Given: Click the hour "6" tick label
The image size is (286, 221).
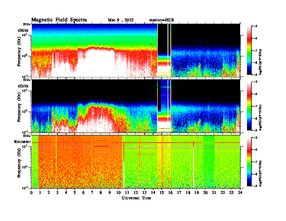Looking at the screenshot, I should point(83,192).
